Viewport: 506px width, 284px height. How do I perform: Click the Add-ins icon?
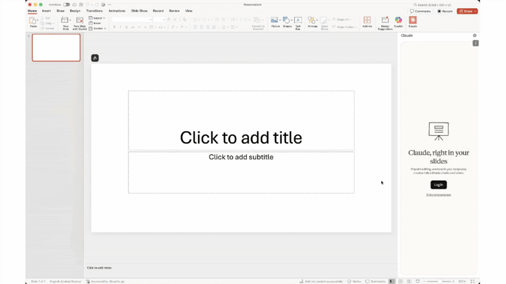coord(367,21)
